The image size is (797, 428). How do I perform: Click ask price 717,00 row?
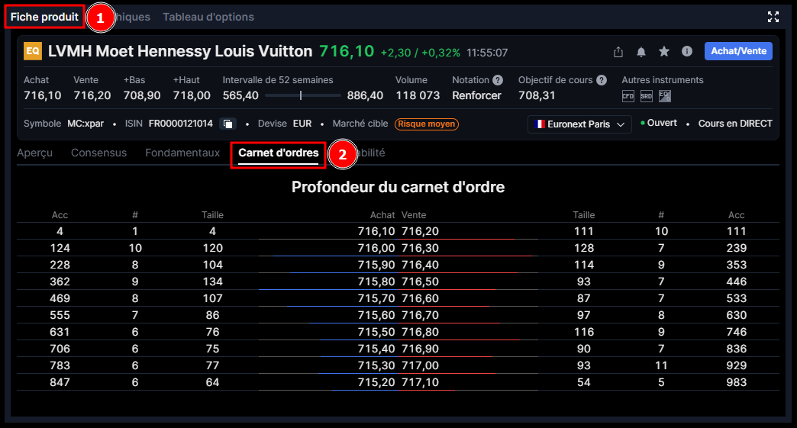point(420,365)
